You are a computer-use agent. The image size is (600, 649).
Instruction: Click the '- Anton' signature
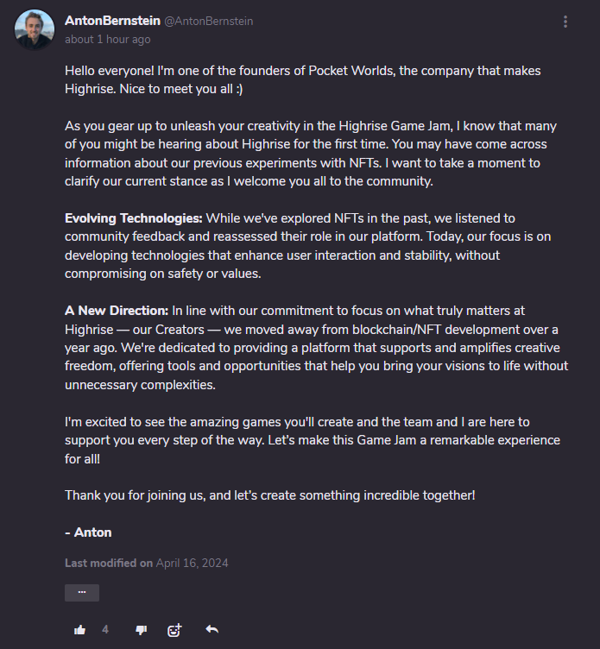88,532
